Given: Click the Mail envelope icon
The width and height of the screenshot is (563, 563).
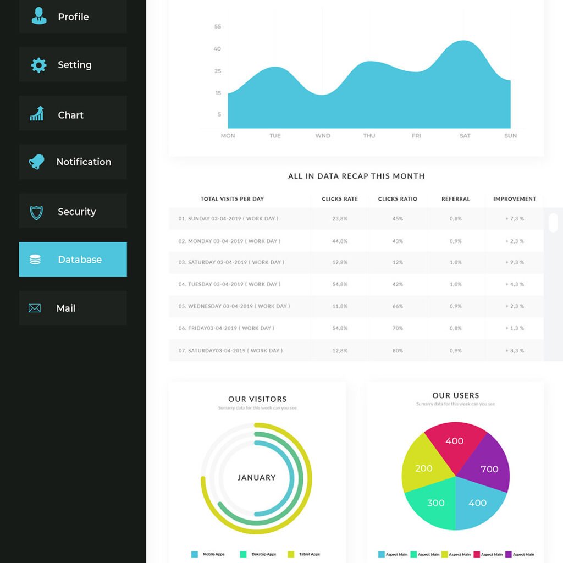Looking at the screenshot, I should (x=35, y=308).
